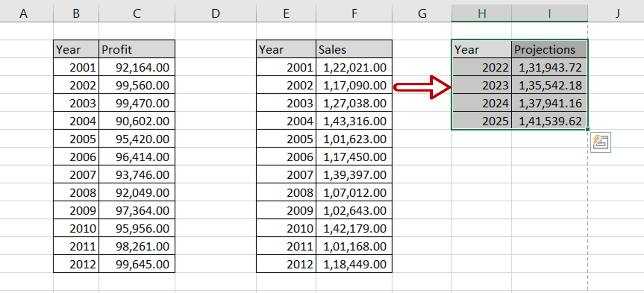
Task: Select profit value 90,602.00
Action: (137, 121)
